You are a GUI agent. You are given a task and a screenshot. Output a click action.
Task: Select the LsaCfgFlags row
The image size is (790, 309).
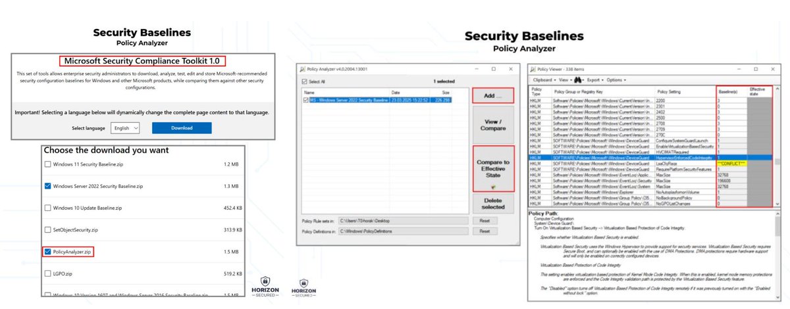(652, 163)
